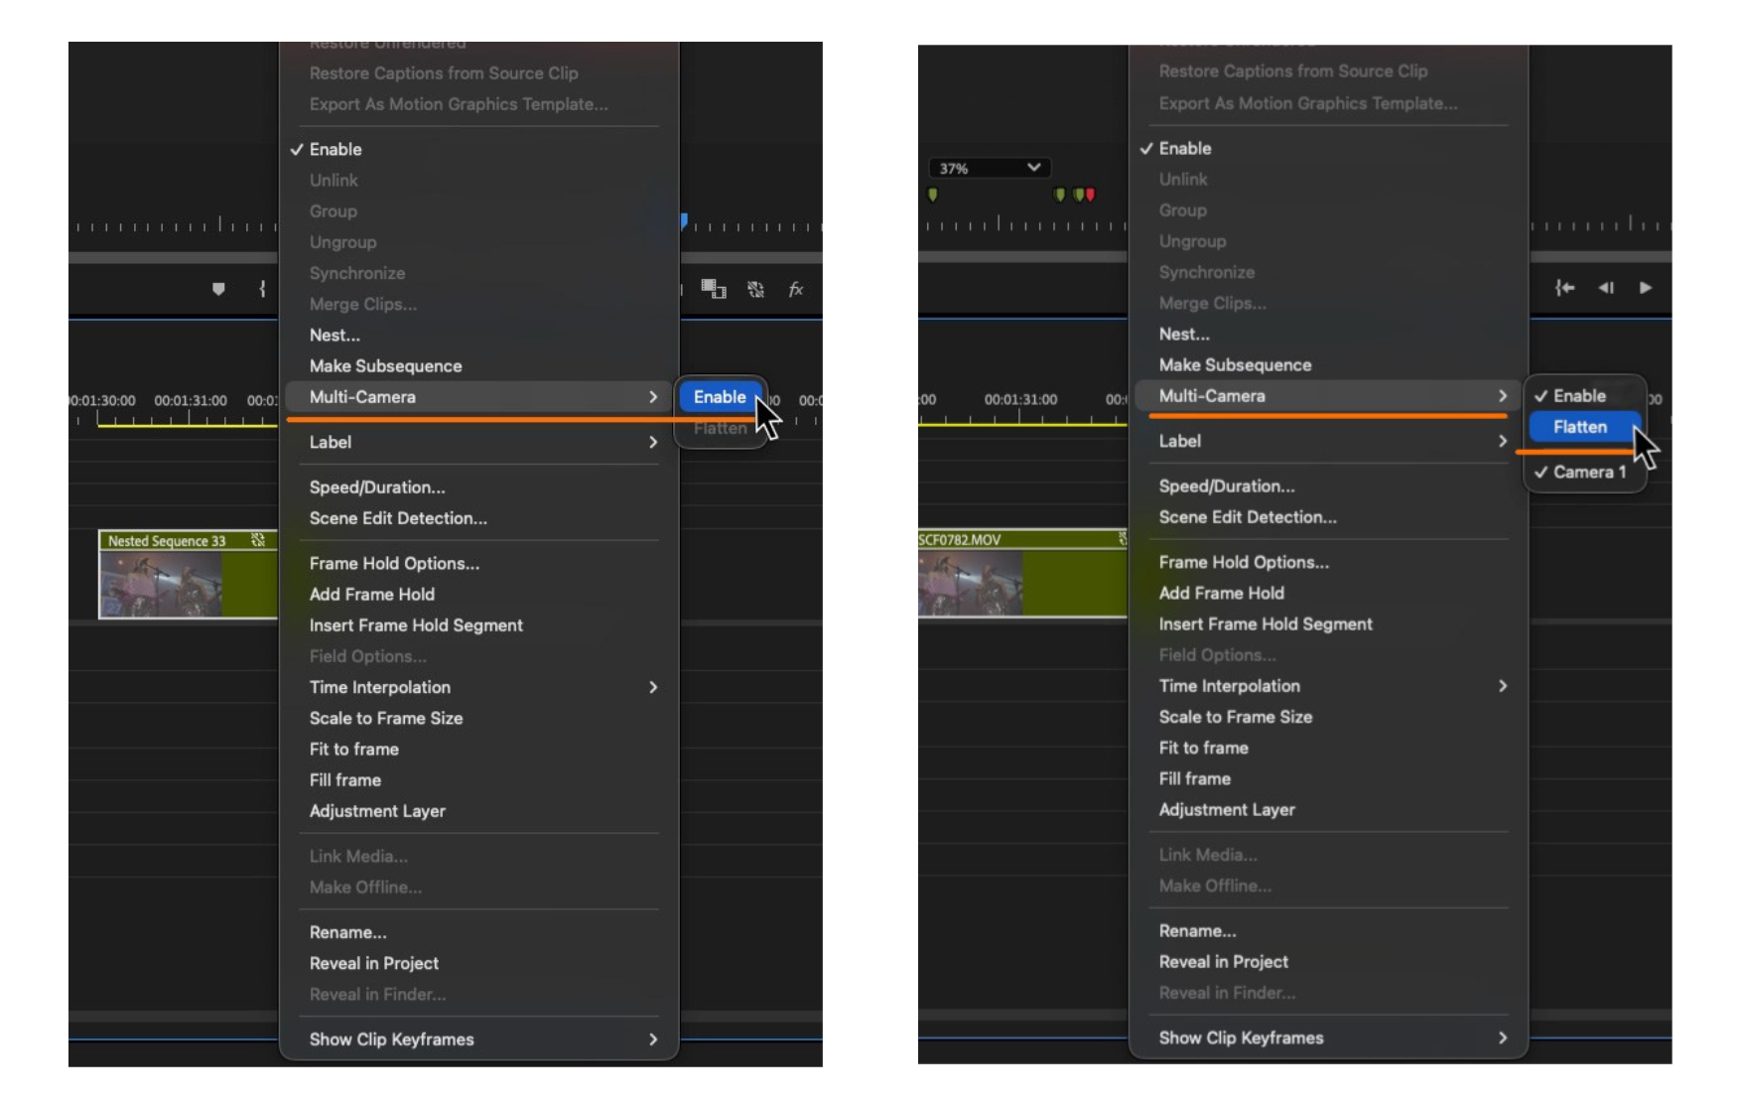Click the Go to In Point icon
Image resolution: width=1741 pixels, height=1107 pixels.
(1566, 289)
